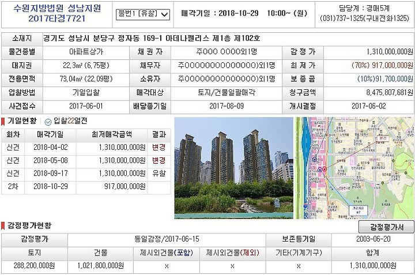Click the 채권자 value 주OOO OOOO외1명
This screenshot has height=275, width=415.
(x=227, y=52)
